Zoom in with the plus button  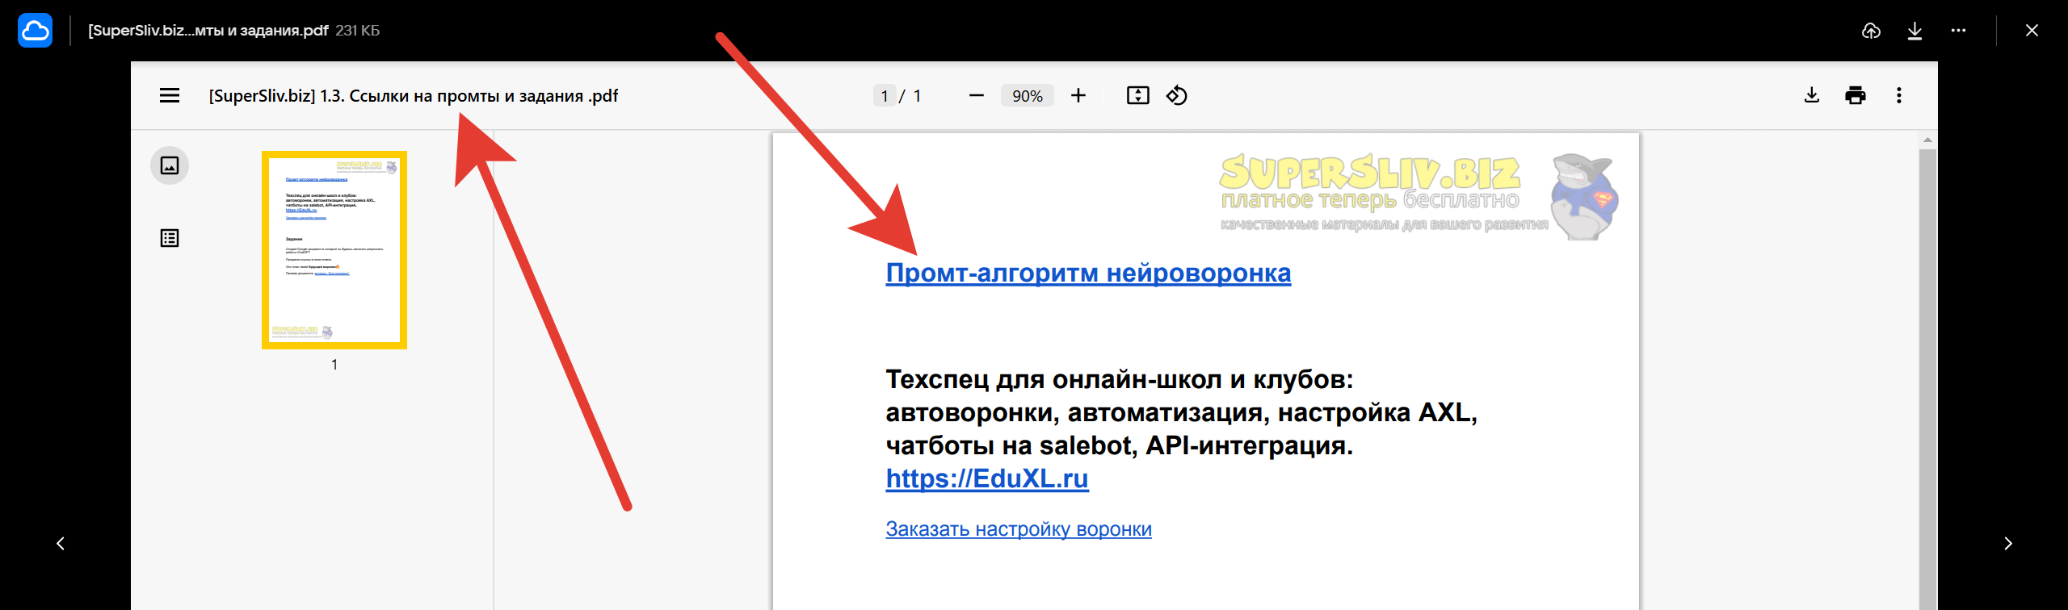pyautogui.click(x=1078, y=96)
